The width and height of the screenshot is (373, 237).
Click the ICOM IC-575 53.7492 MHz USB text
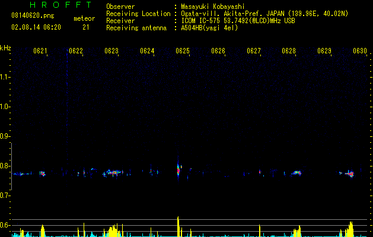(238, 21)
